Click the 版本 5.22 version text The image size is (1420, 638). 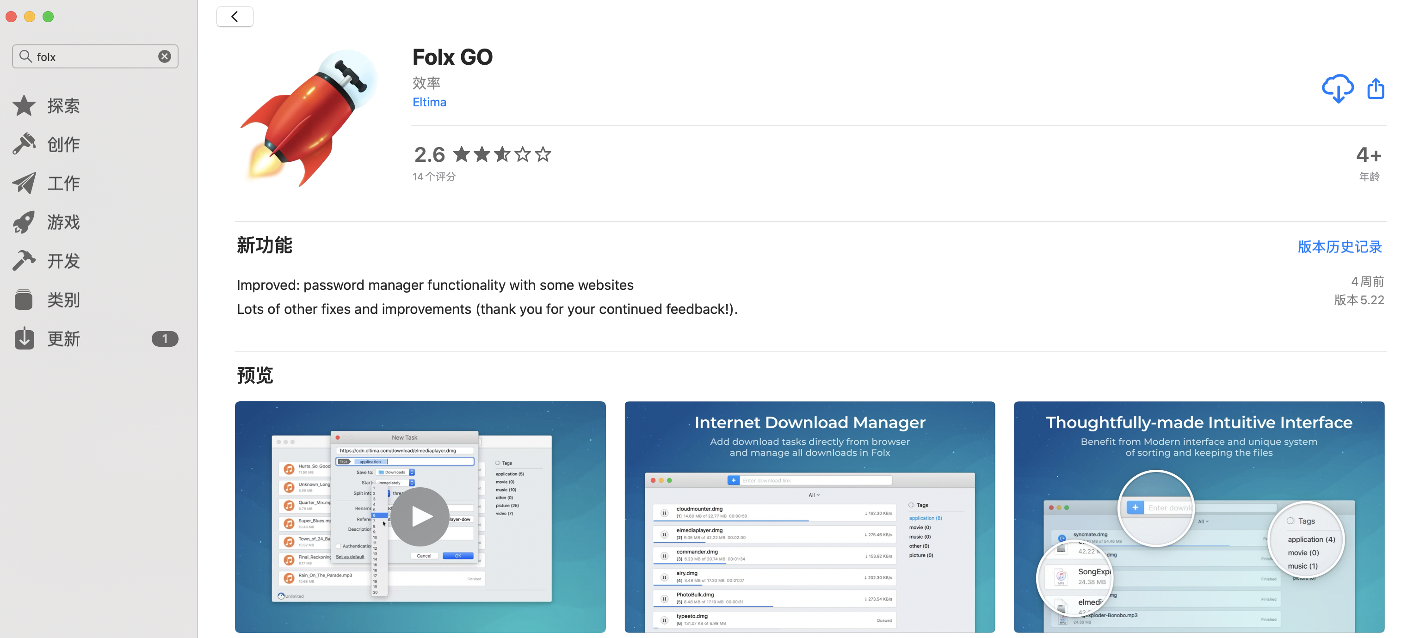[1359, 300]
